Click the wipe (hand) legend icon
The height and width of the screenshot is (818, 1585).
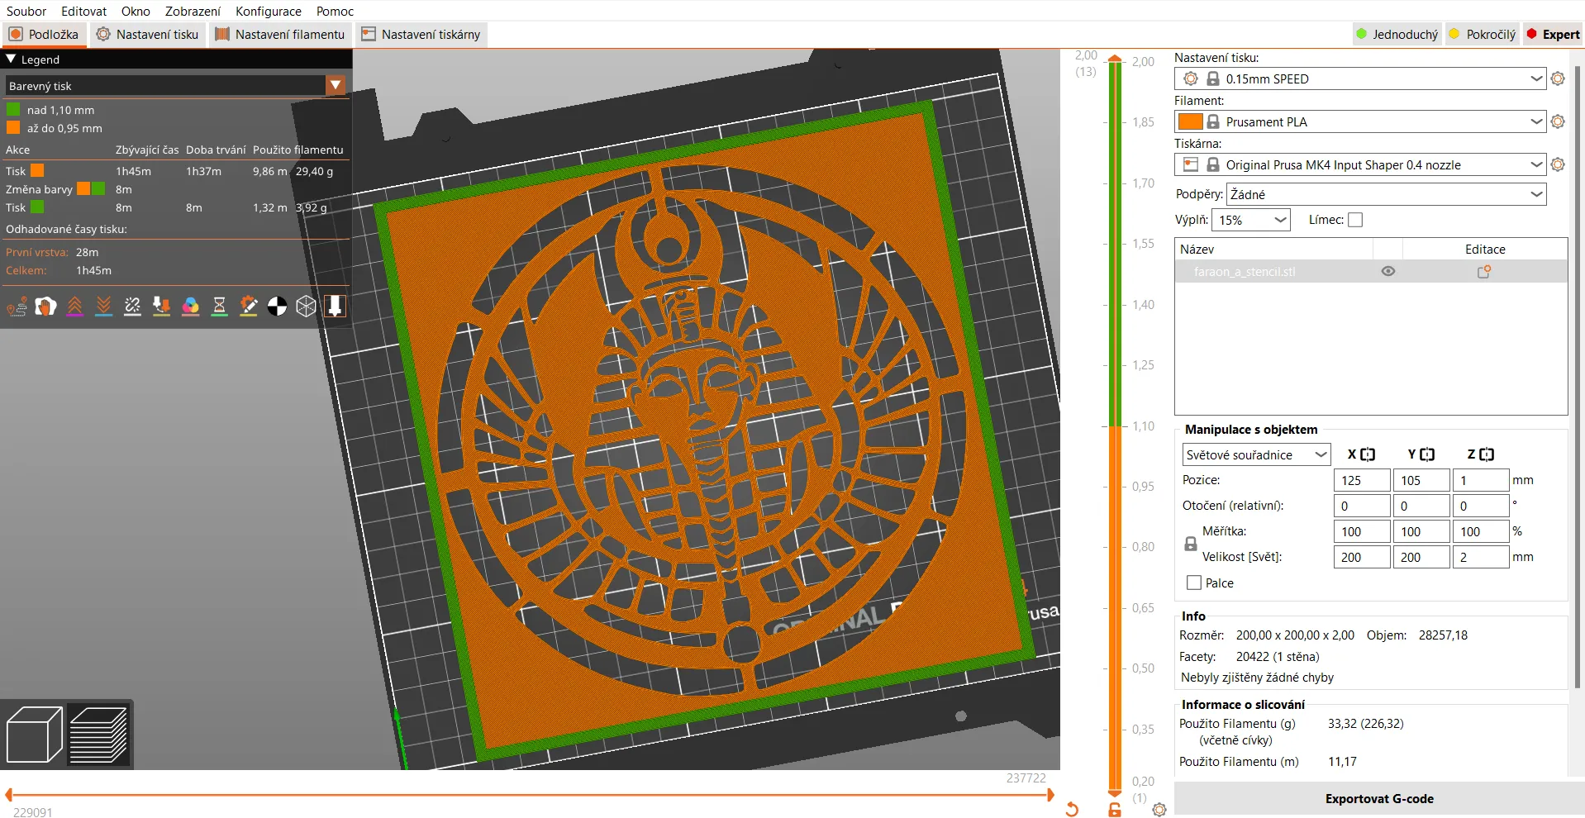(x=45, y=307)
